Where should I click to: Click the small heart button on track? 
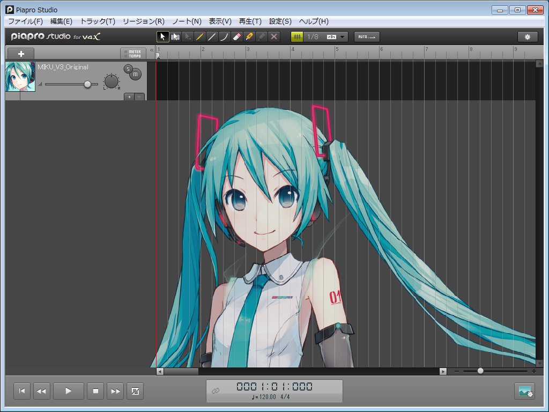[x=139, y=97]
